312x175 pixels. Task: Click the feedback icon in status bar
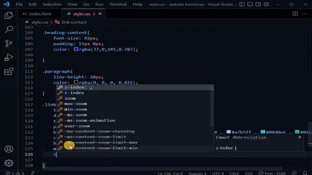(294, 173)
